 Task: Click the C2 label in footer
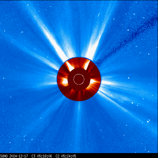point(57,156)
